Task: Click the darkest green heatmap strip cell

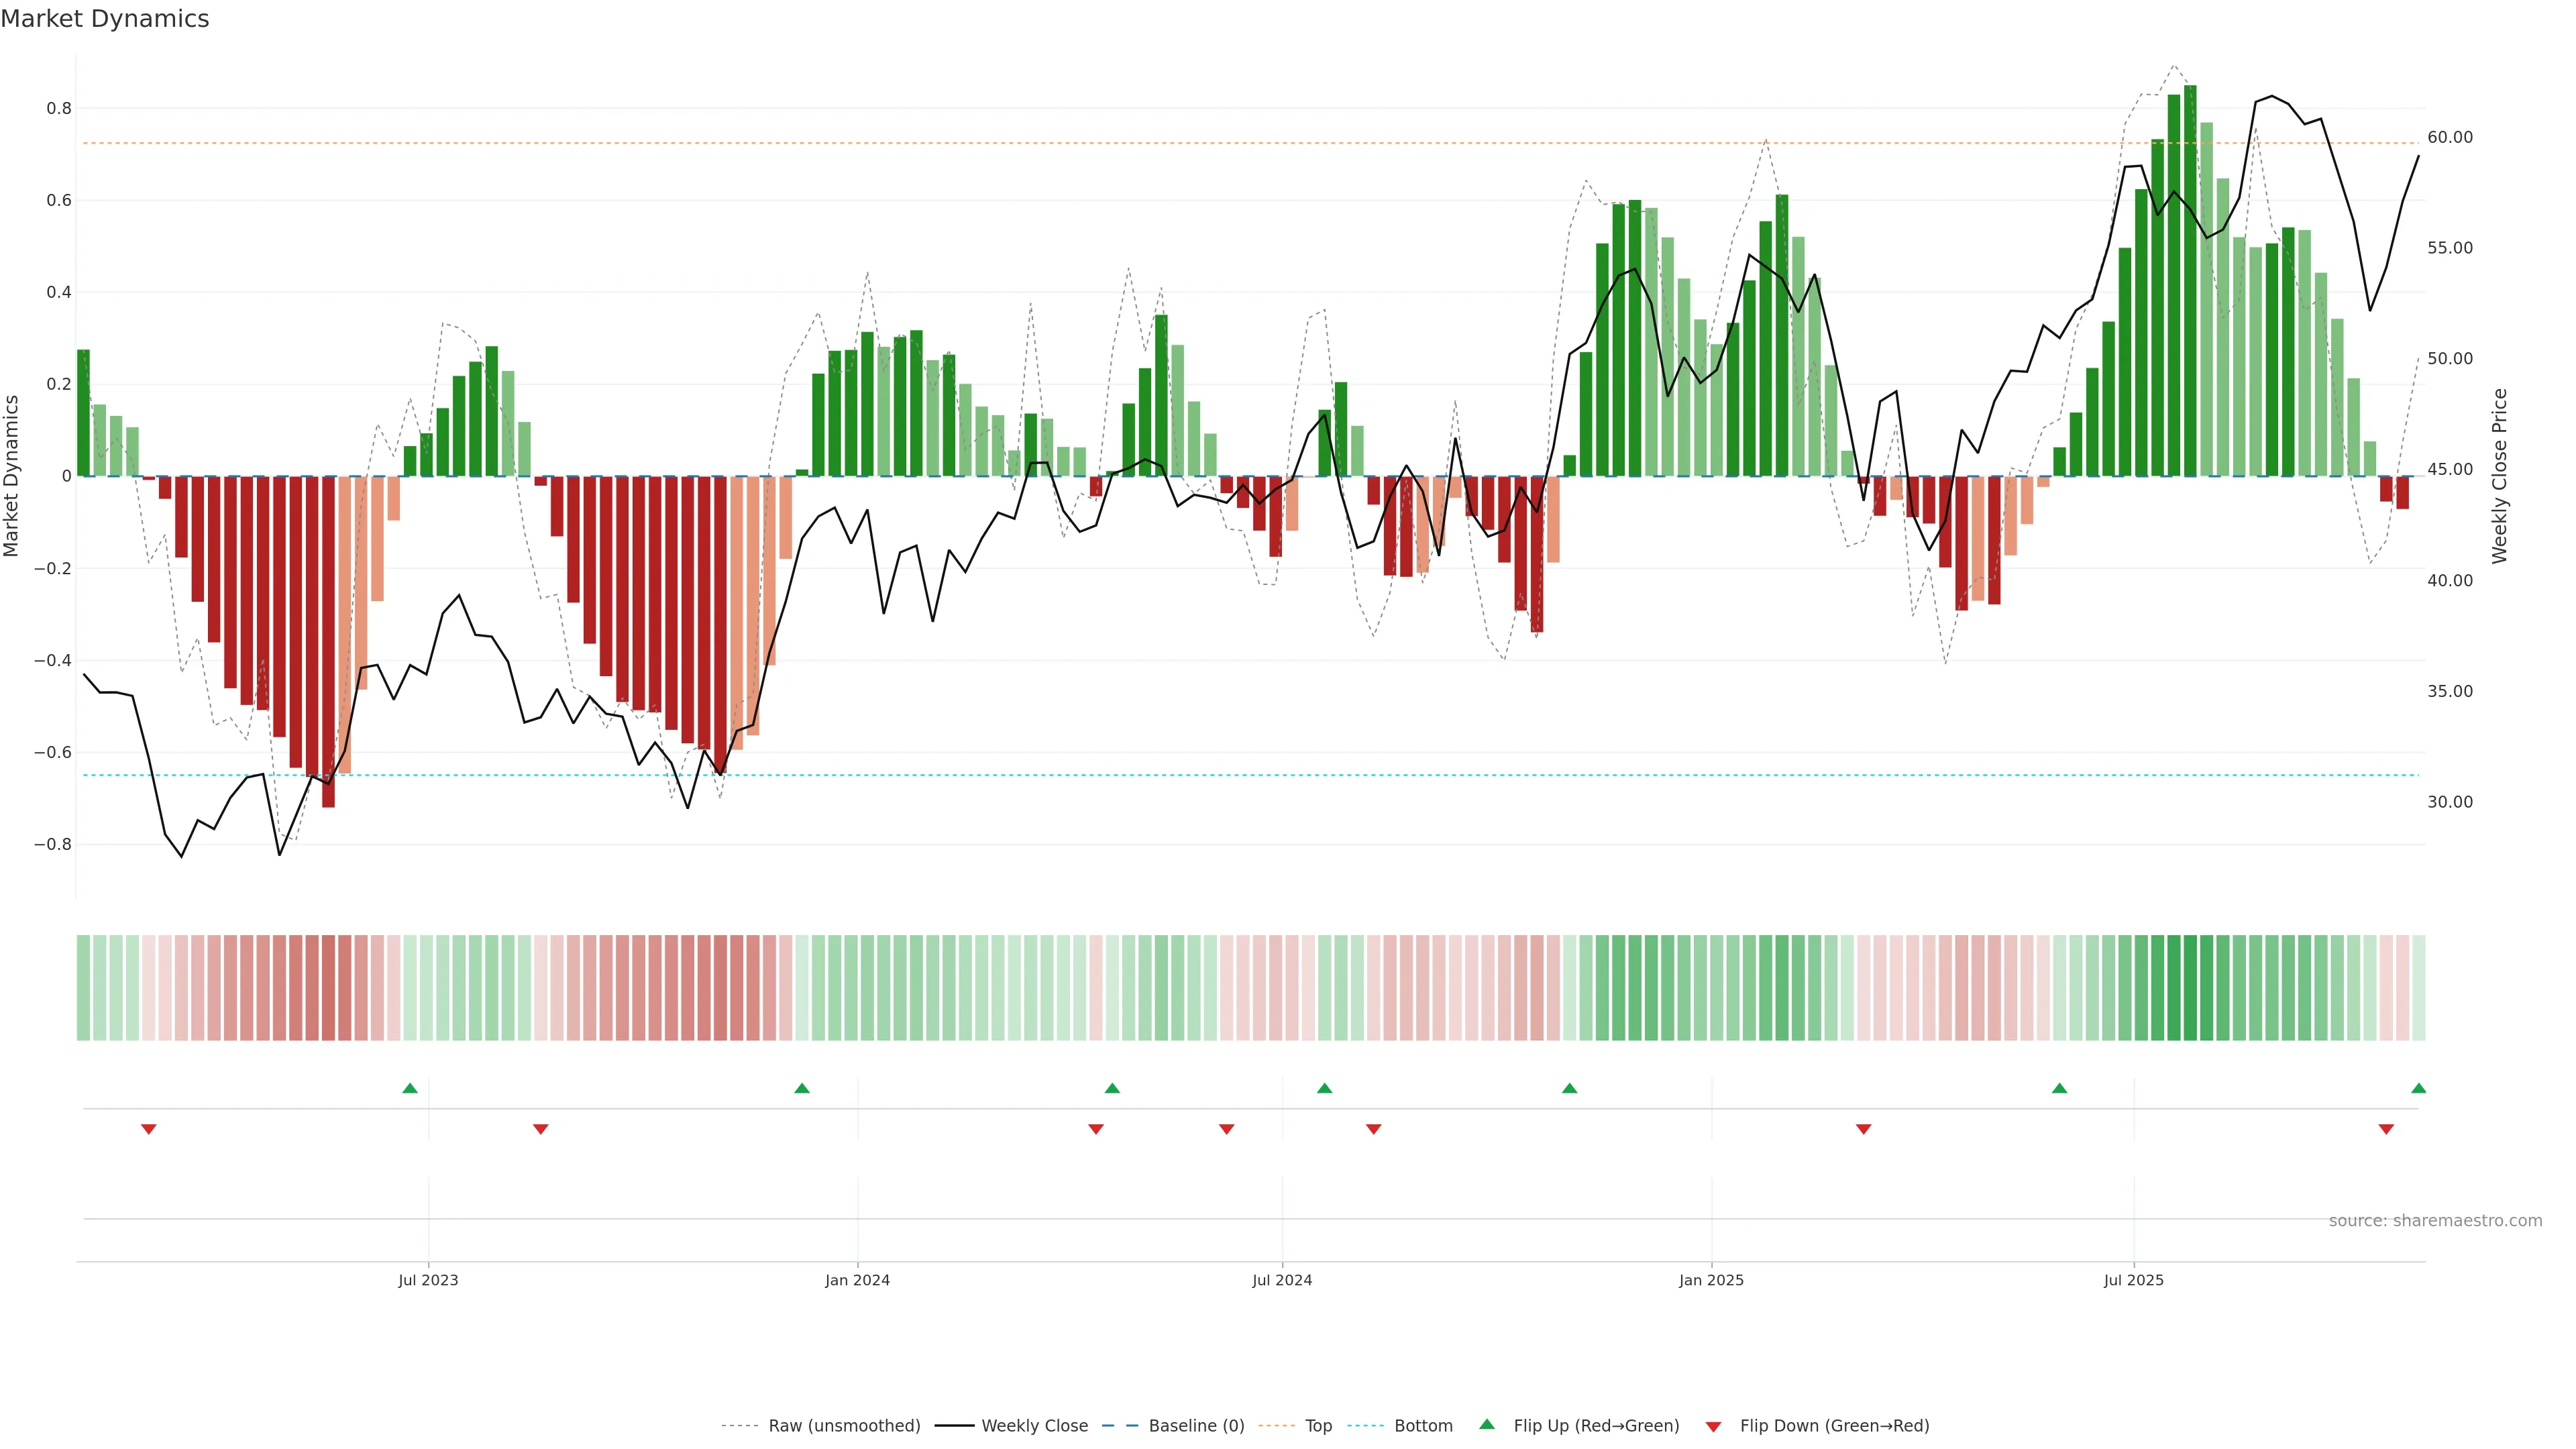Action: click(x=2190, y=988)
